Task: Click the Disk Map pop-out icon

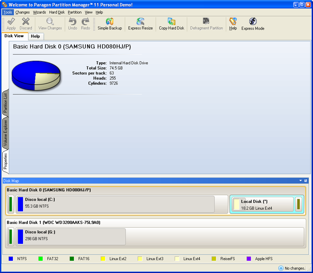Action: [306, 181]
